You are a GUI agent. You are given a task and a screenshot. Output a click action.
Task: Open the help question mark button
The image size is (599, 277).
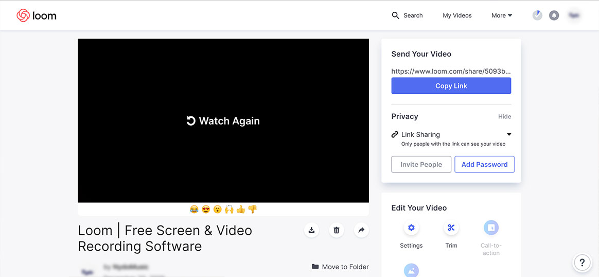pyautogui.click(x=582, y=263)
